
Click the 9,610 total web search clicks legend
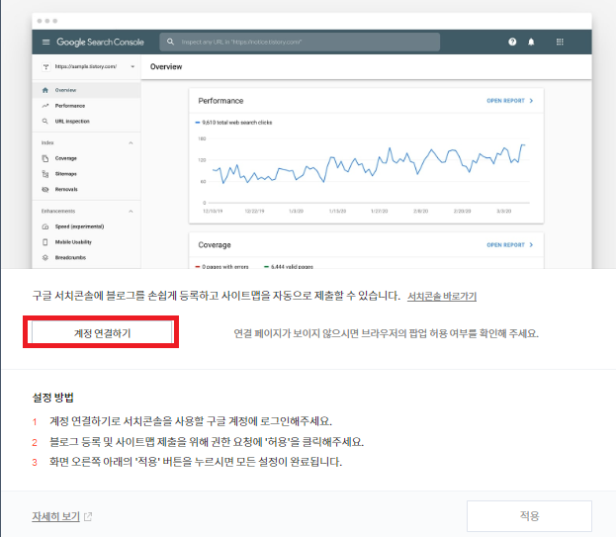point(233,123)
